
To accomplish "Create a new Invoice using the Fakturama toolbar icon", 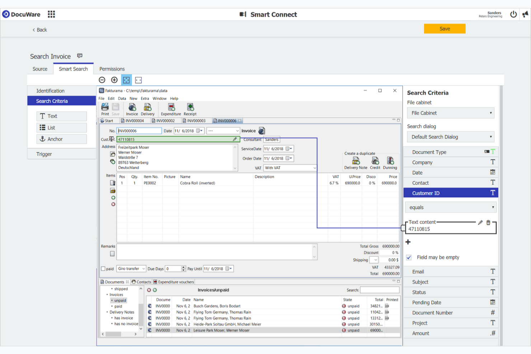I will pyautogui.click(x=132, y=108).
